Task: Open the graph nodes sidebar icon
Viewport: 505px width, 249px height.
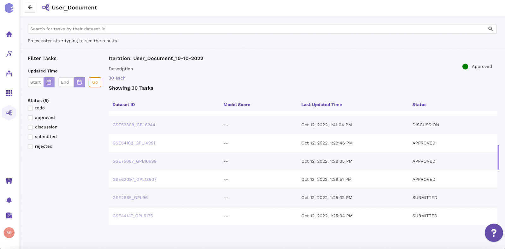Action: click(x=9, y=54)
